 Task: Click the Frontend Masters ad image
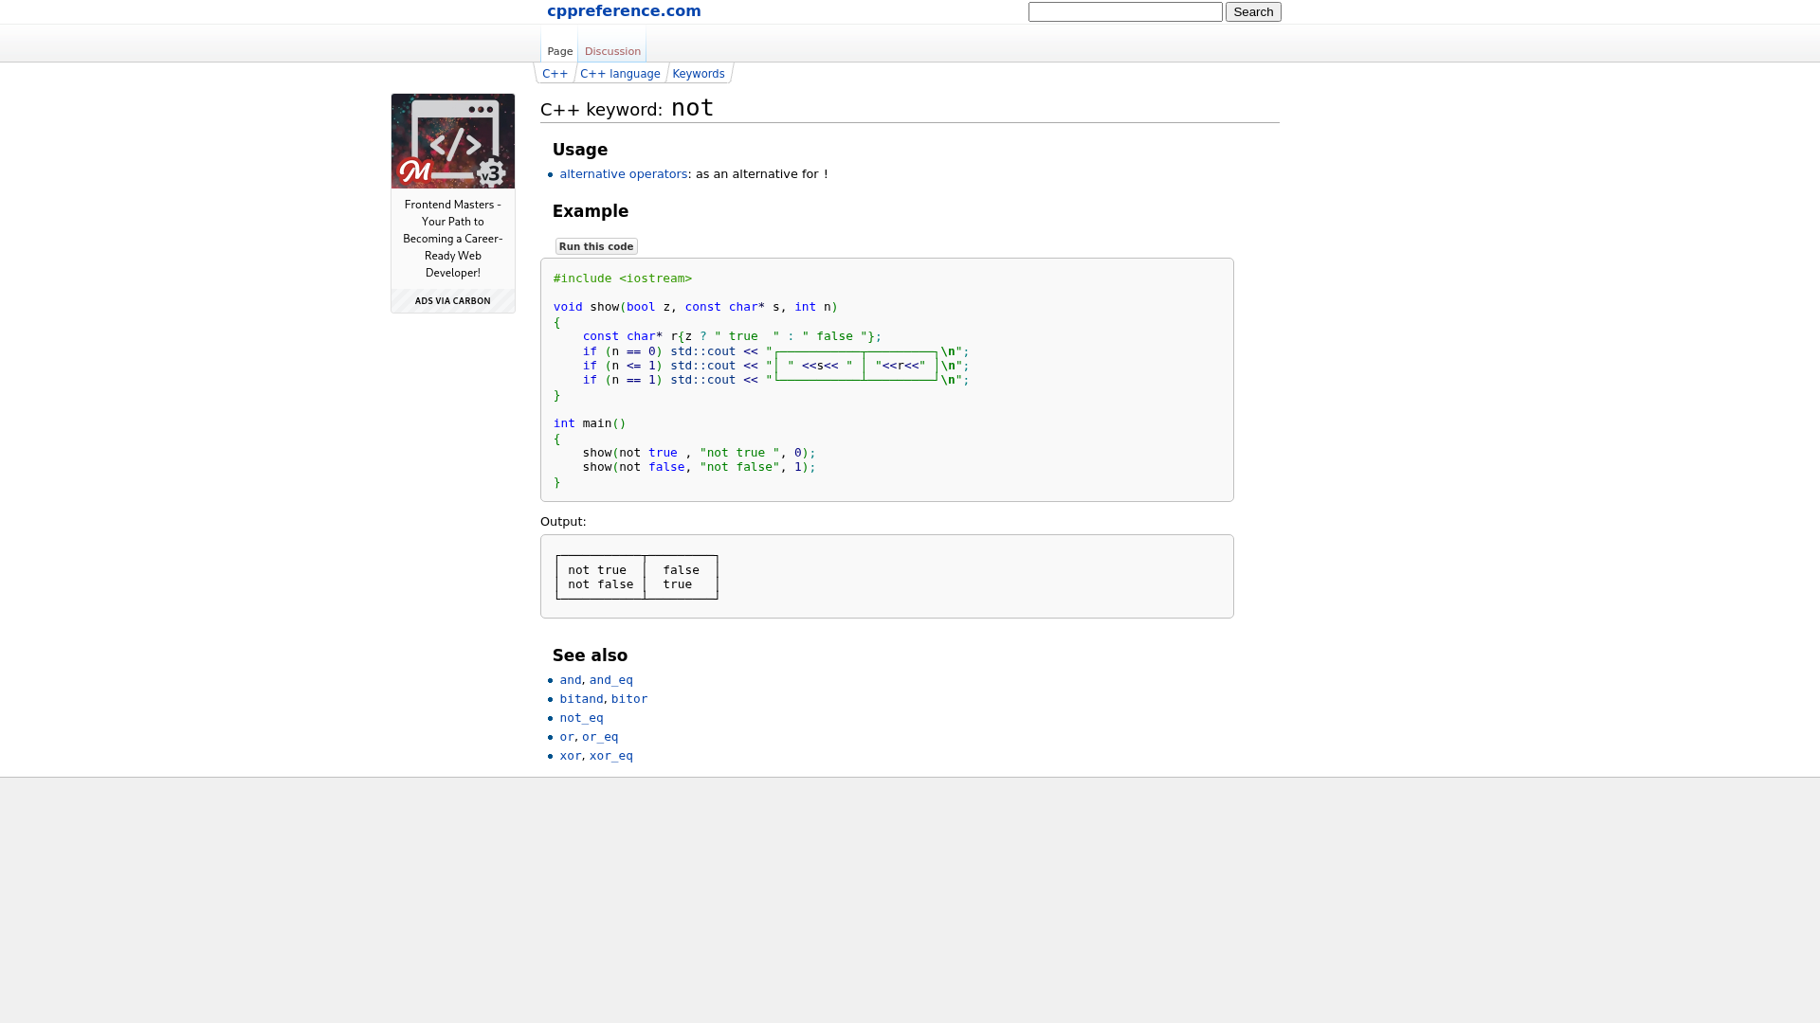pyautogui.click(x=453, y=141)
